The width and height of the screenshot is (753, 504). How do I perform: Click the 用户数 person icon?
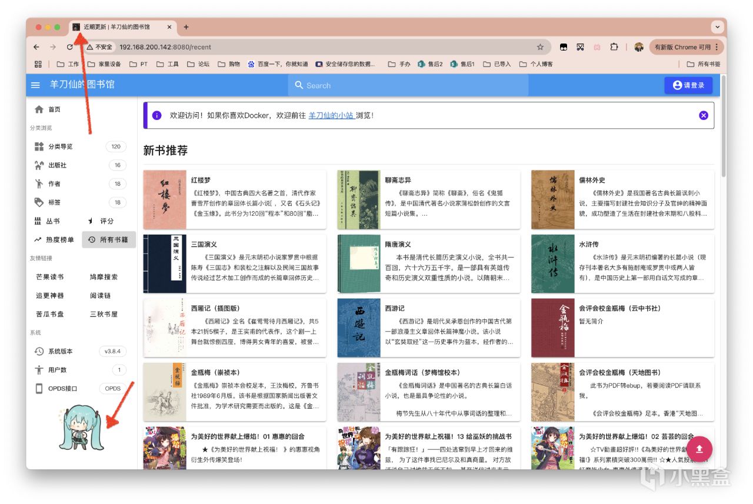click(39, 370)
